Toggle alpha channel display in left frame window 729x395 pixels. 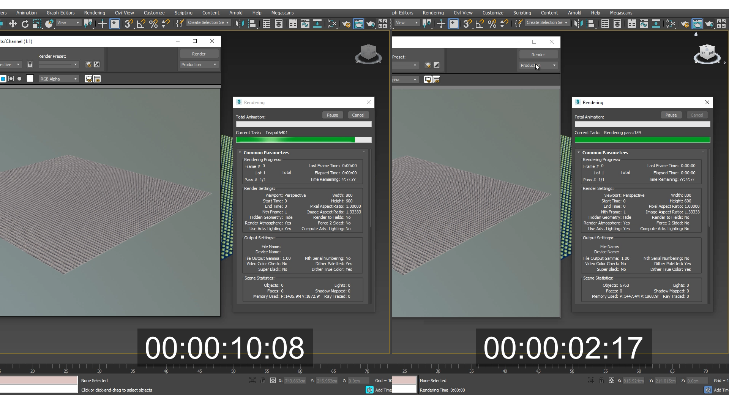[x=11, y=79]
